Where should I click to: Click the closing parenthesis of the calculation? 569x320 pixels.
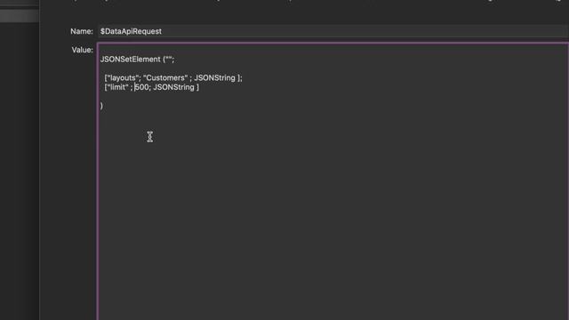click(101, 106)
